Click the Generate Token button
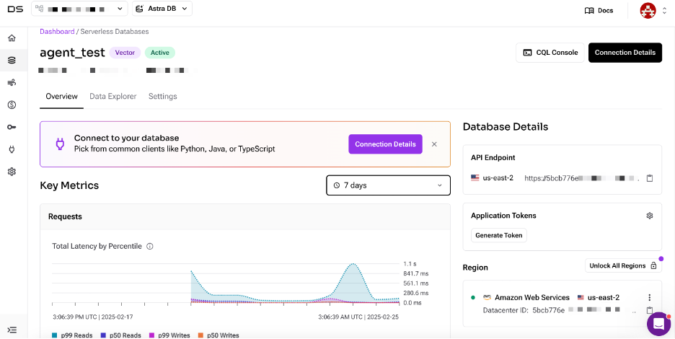This screenshot has height=339, width=675. click(x=499, y=235)
